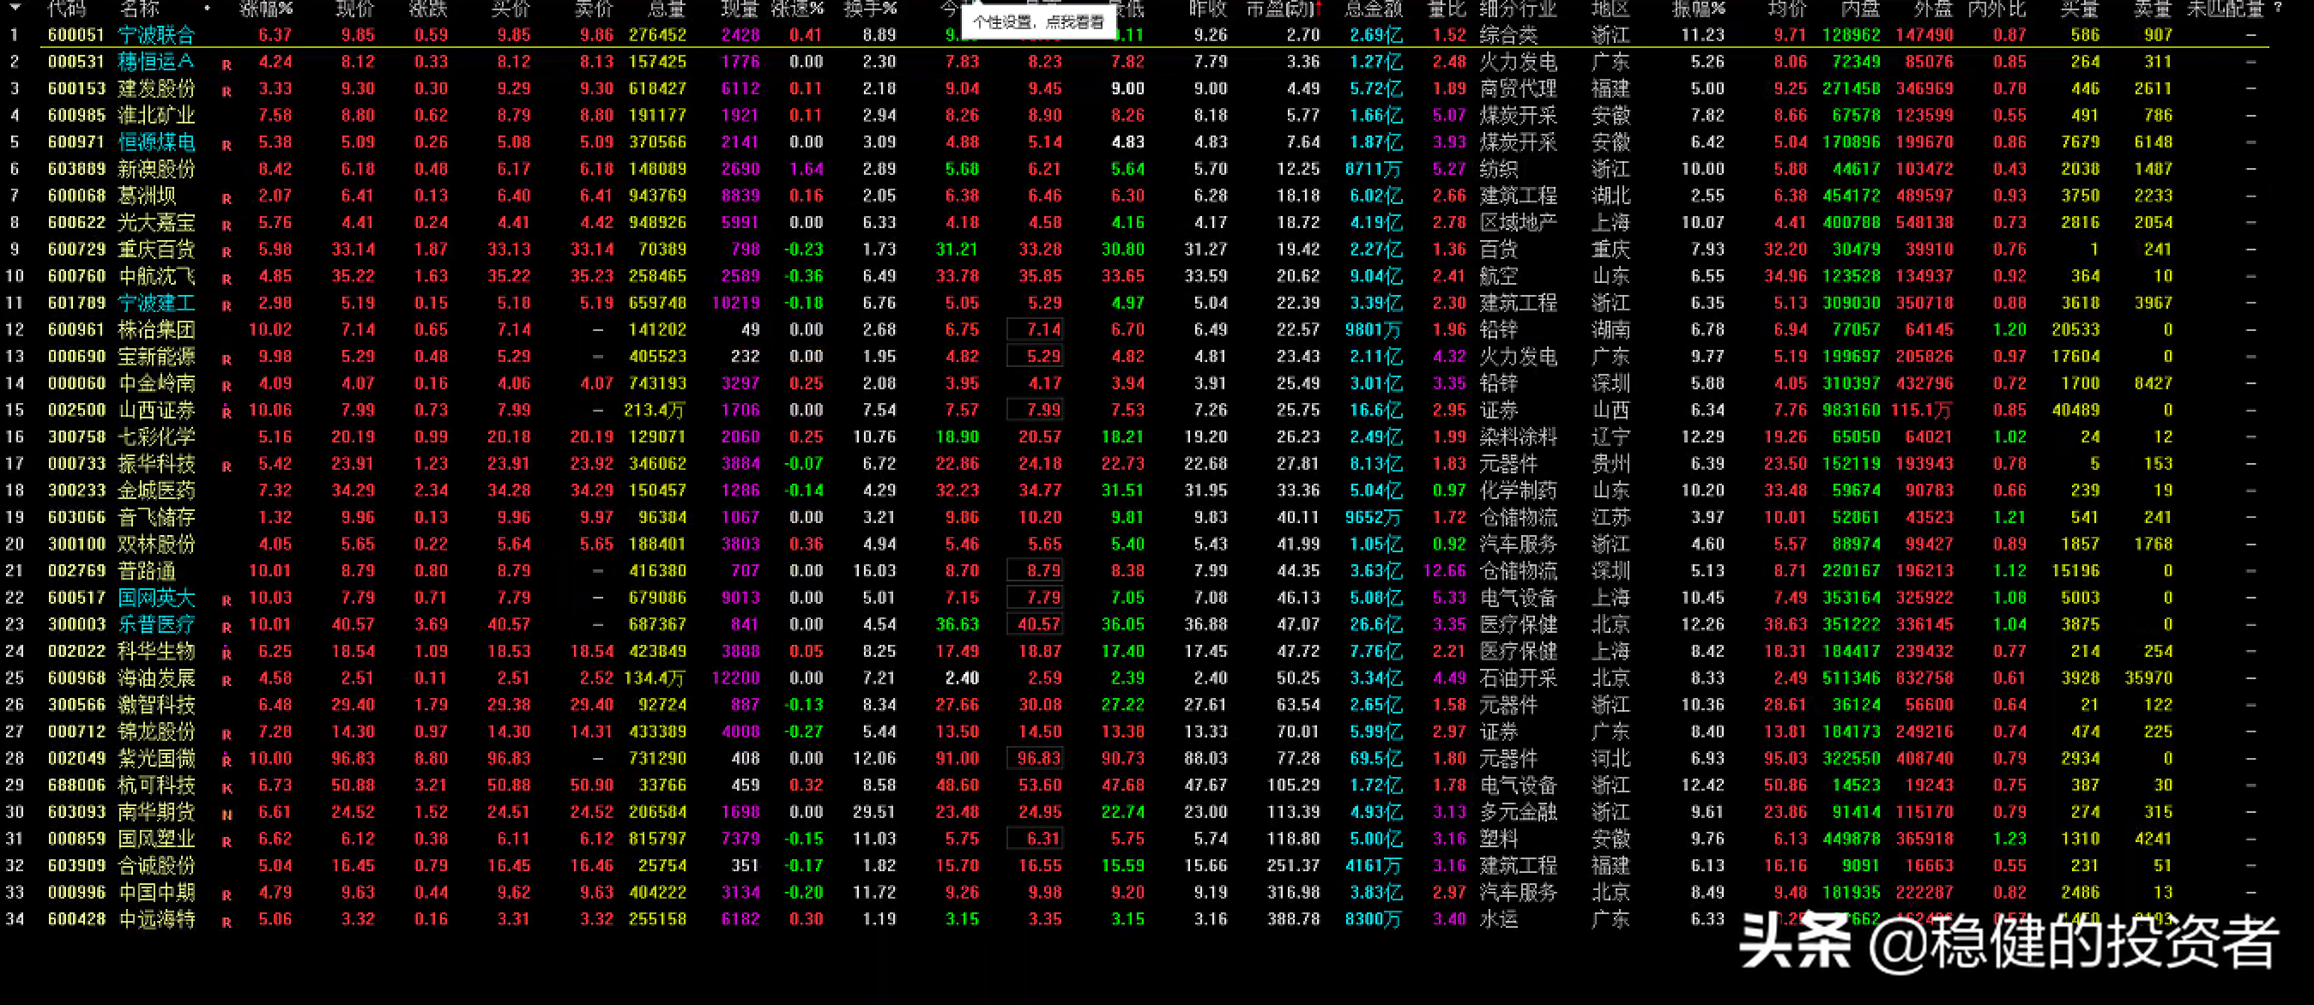Image resolution: width=2314 pixels, height=1005 pixels.
Task: Click the 代码 column header
Action: [x=66, y=9]
